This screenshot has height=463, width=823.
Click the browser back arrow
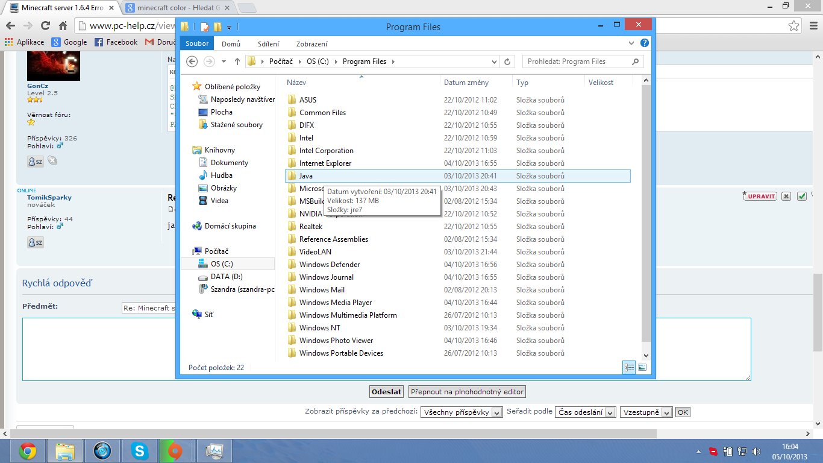point(10,26)
